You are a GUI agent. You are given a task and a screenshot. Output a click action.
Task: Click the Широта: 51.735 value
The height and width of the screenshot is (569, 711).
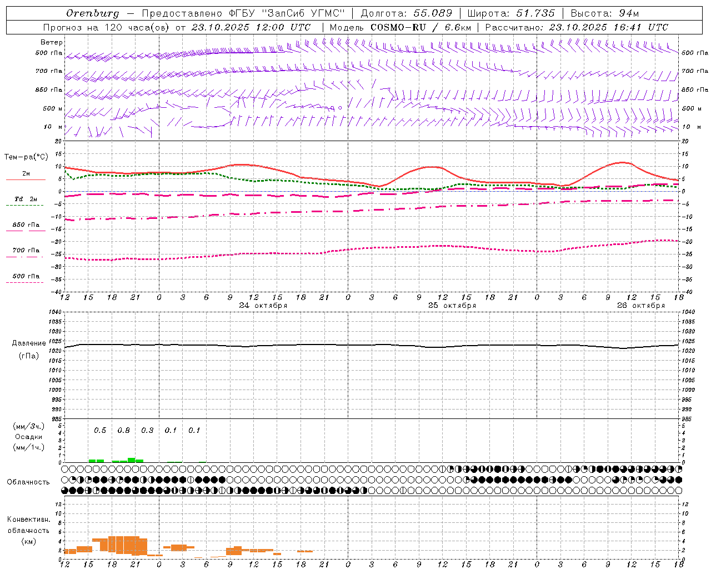pyautogui.click(x=511, y=13)
